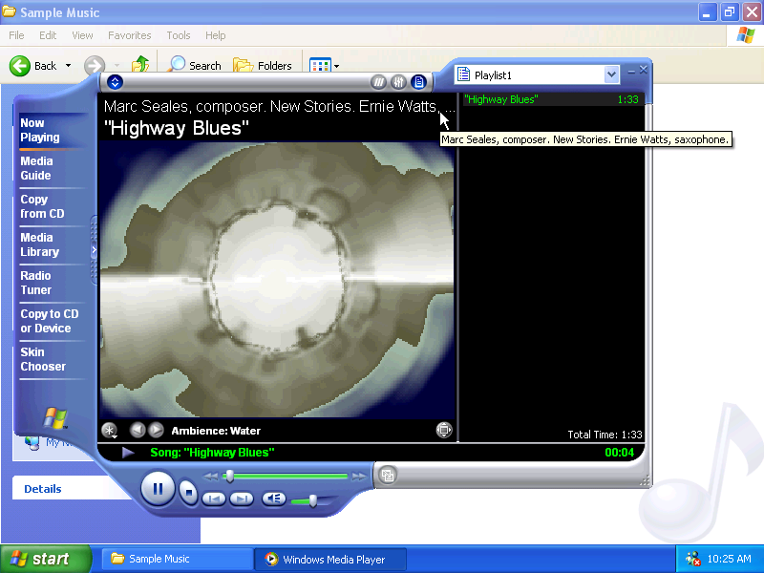Viewport: 764px width, 573px height.
Task: Toggle the Show Equalizer and settings button
Action: pyautogui.click(x=398, y=82)
